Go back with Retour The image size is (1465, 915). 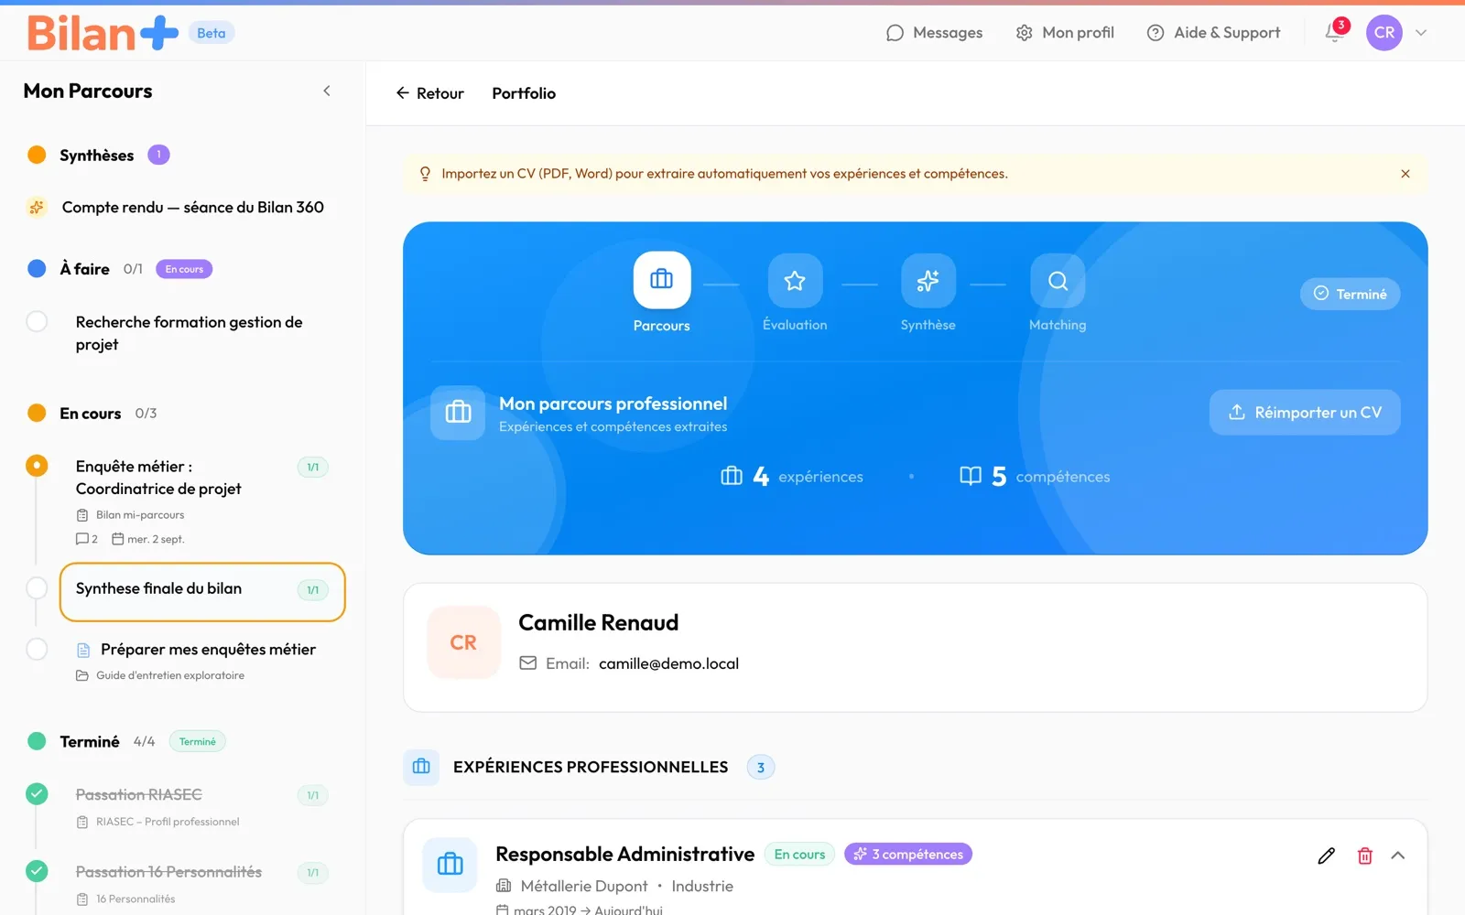(x=429, y=93)
